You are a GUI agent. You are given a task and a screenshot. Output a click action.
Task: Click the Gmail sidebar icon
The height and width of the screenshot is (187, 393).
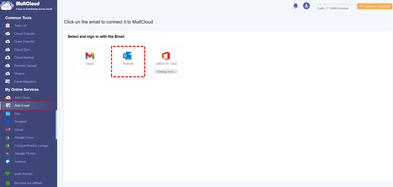(x=8, y=130)
